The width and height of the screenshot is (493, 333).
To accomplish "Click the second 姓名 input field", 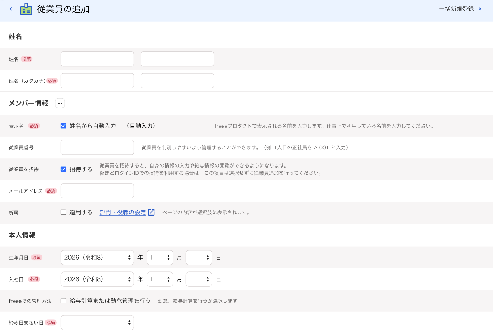I will click(177, 59).
